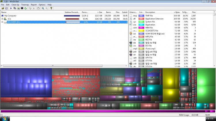Click the .tmp blue color swatch

(x=141, y=16)
